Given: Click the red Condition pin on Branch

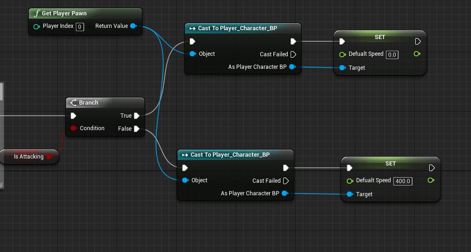Looking at the screenshot, I should (x=73, y=128).
